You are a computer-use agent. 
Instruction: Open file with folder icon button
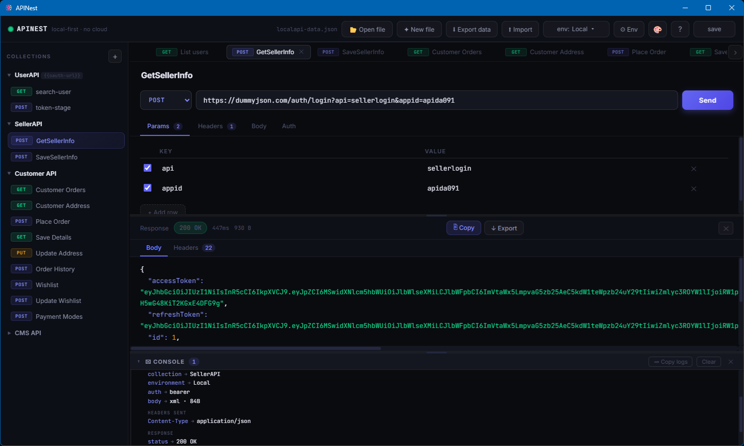click(367, 29)
